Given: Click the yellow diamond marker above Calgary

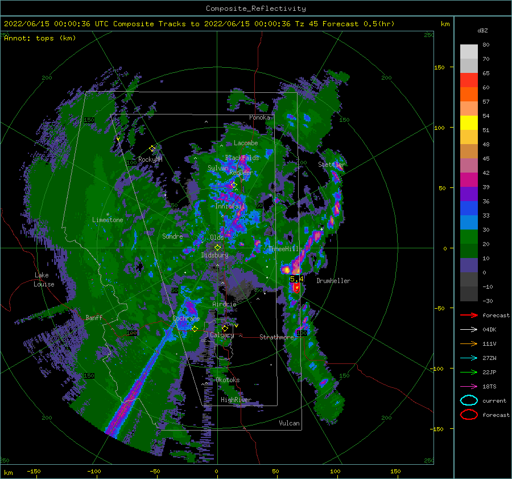Looking at the screenshot, I should pyautogui.click(x=225, y=328).
